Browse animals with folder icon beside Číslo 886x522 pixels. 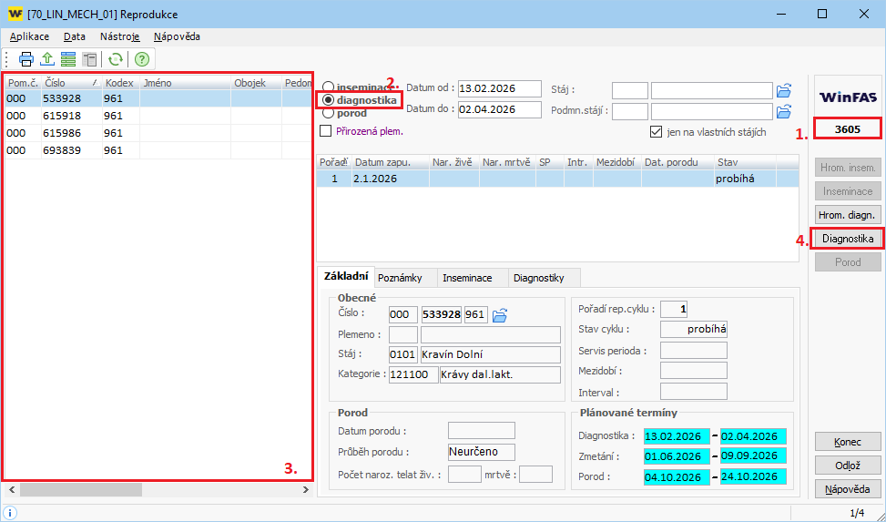tap(499, 315)
